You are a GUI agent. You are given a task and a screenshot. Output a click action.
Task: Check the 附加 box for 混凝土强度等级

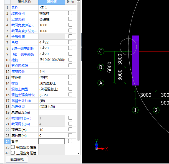pos(70,94)
